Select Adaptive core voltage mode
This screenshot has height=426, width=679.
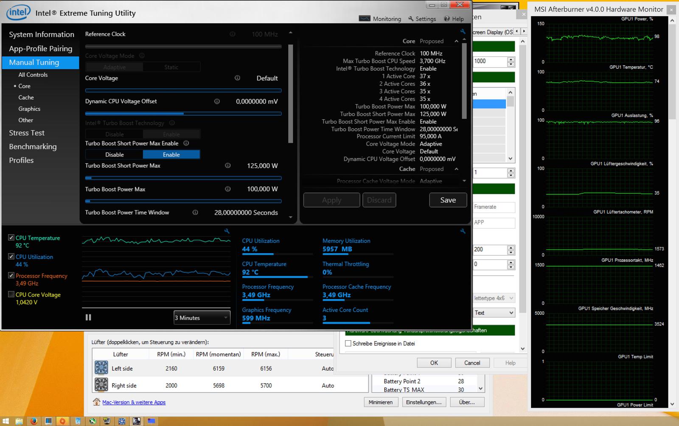(115, 67)
